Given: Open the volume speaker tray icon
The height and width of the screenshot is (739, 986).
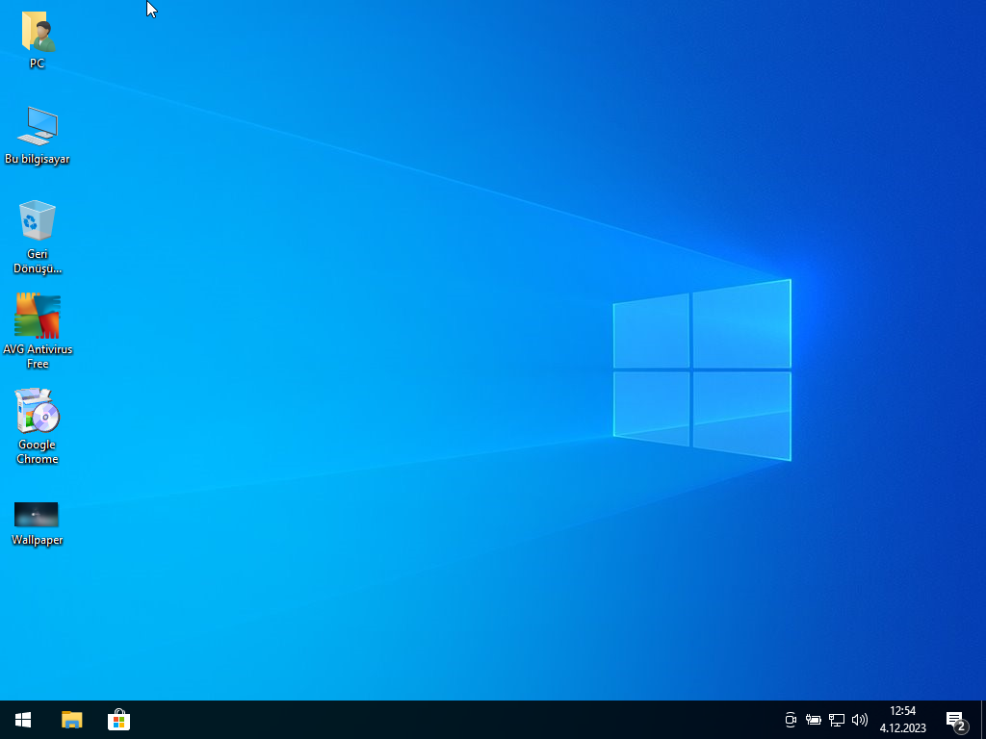Looking at the screenshot, I should (860, 720).
